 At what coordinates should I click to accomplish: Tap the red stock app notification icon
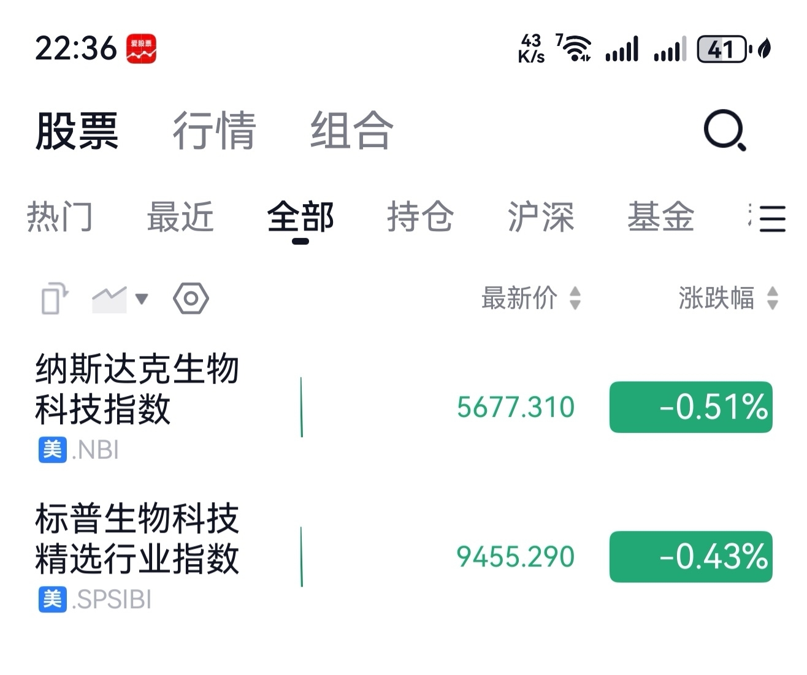coord(142,49)
